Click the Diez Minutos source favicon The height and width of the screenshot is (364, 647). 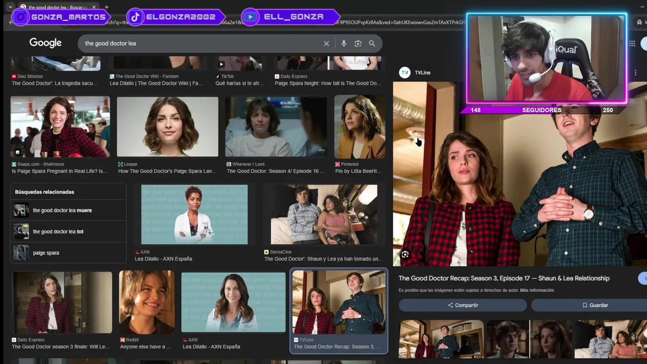tap(14, 76)
